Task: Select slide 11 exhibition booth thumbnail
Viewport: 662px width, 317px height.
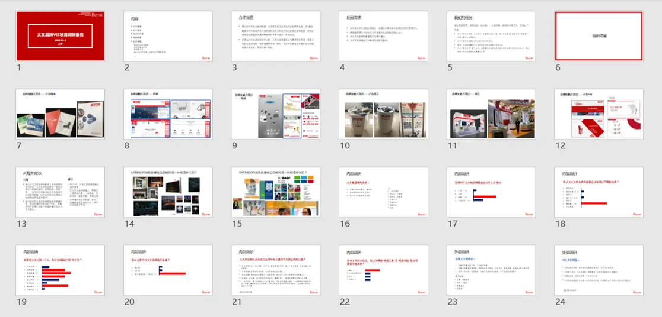Action: click(x=491, y=114)
